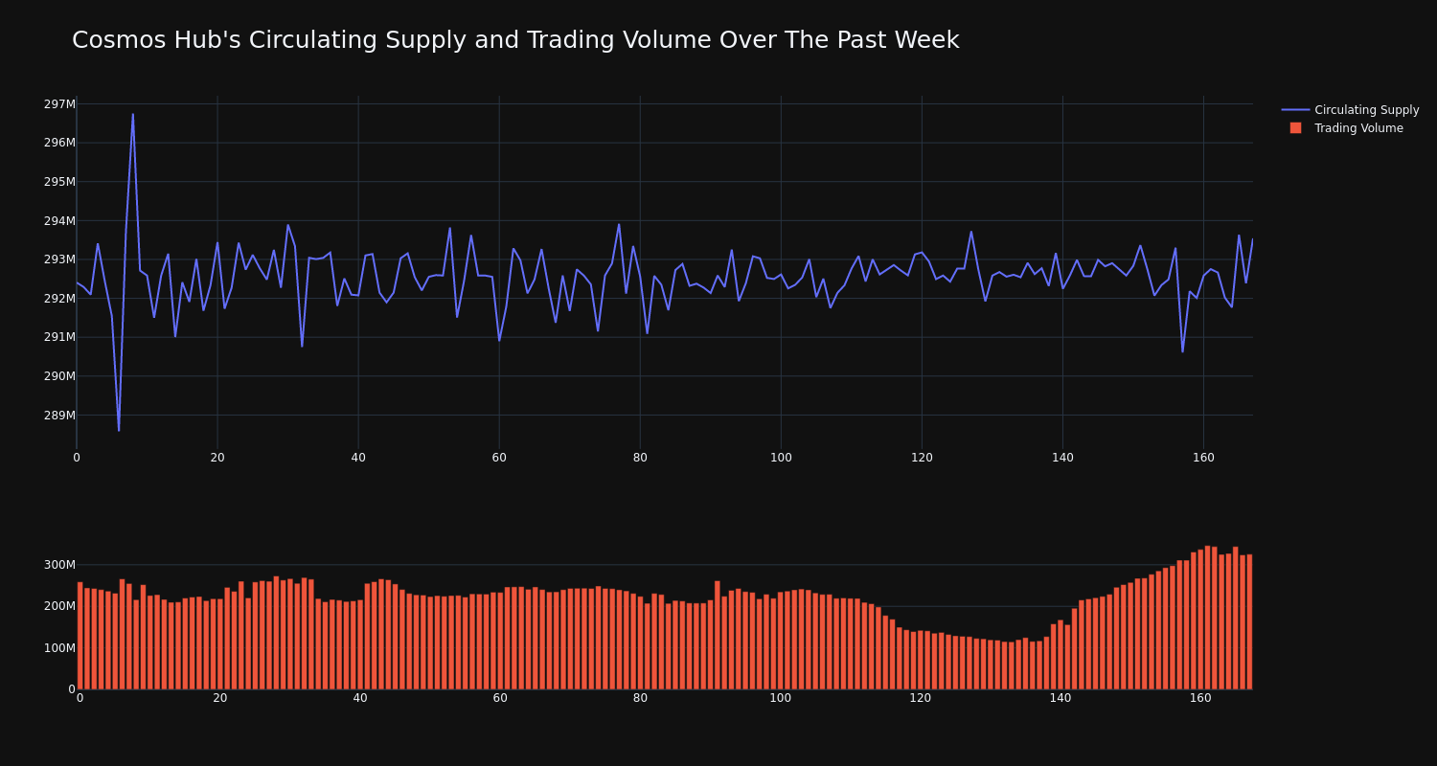Click x-axis tick 40 on supply chart
Viewport: 1437px width, 766px height.
tap(358, 458)
